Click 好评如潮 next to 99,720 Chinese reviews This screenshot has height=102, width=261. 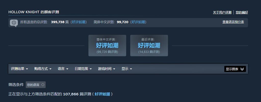[138, 22]
